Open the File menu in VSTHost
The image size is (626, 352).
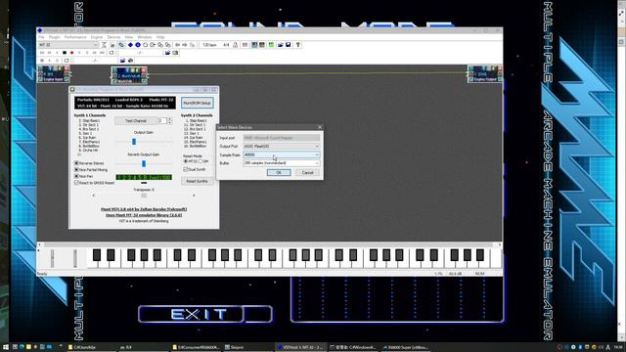coord(41,37)
